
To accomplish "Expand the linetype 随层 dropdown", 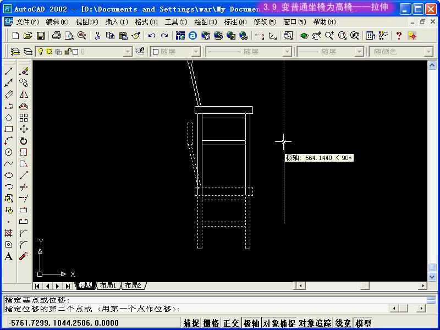I will (x=287, y=52).
